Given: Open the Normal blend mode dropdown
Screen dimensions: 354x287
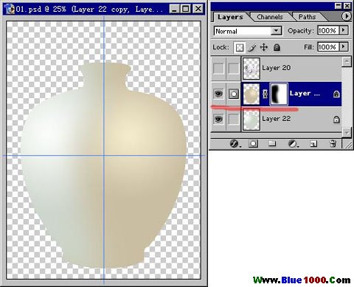Looking at the screenshot, I should point(248,31).
